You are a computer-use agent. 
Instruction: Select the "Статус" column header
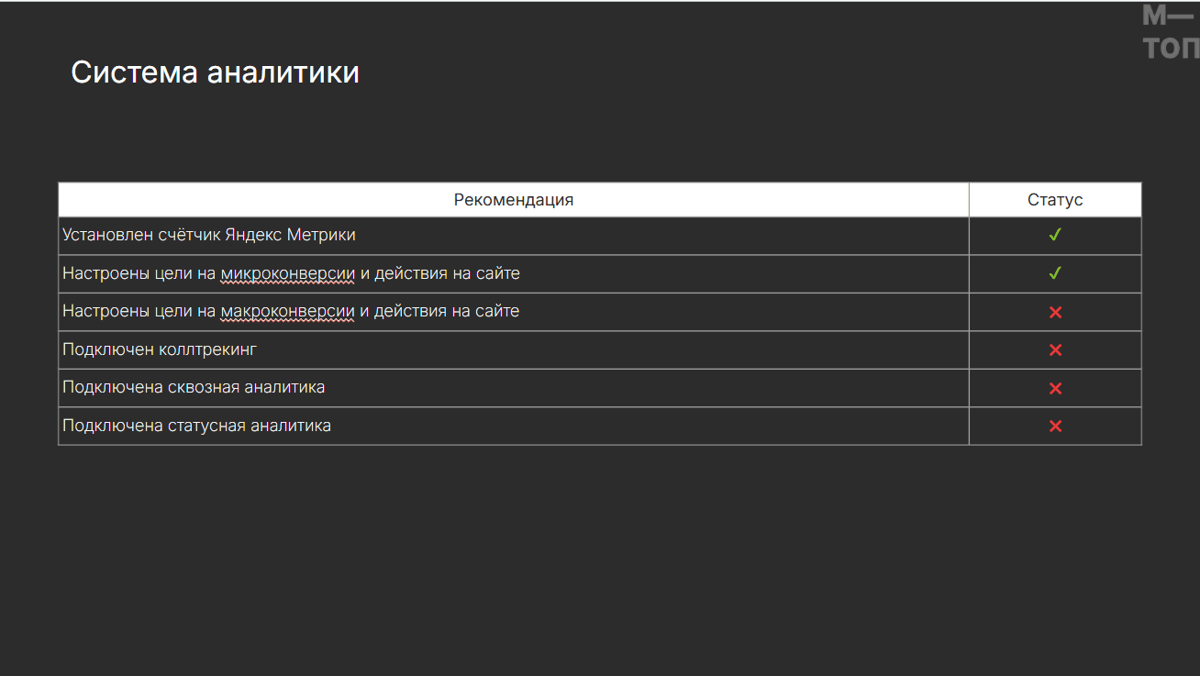[x=1055, y=200]
